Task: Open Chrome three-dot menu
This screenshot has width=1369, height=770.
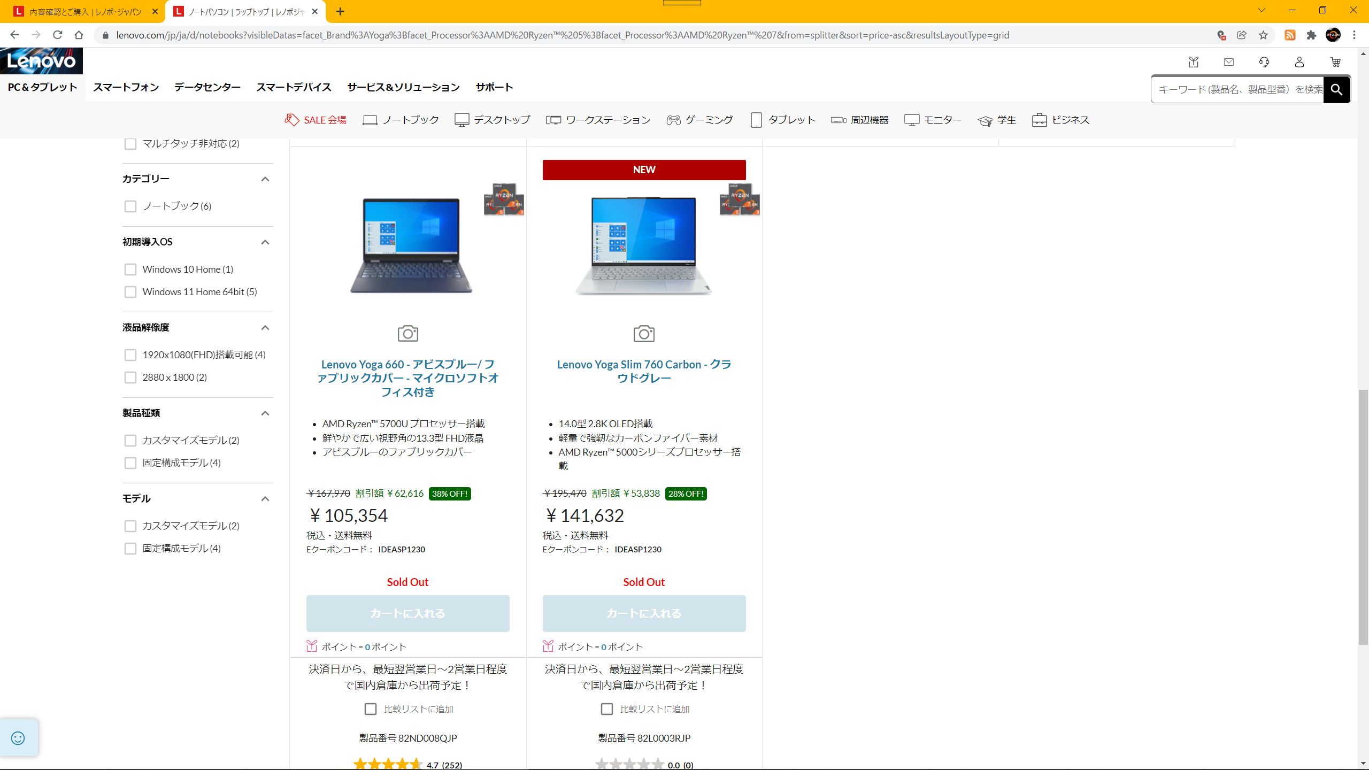Action: click(1354, 35)
